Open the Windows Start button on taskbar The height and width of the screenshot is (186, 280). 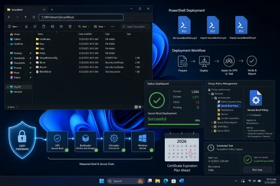coord(102,181)
